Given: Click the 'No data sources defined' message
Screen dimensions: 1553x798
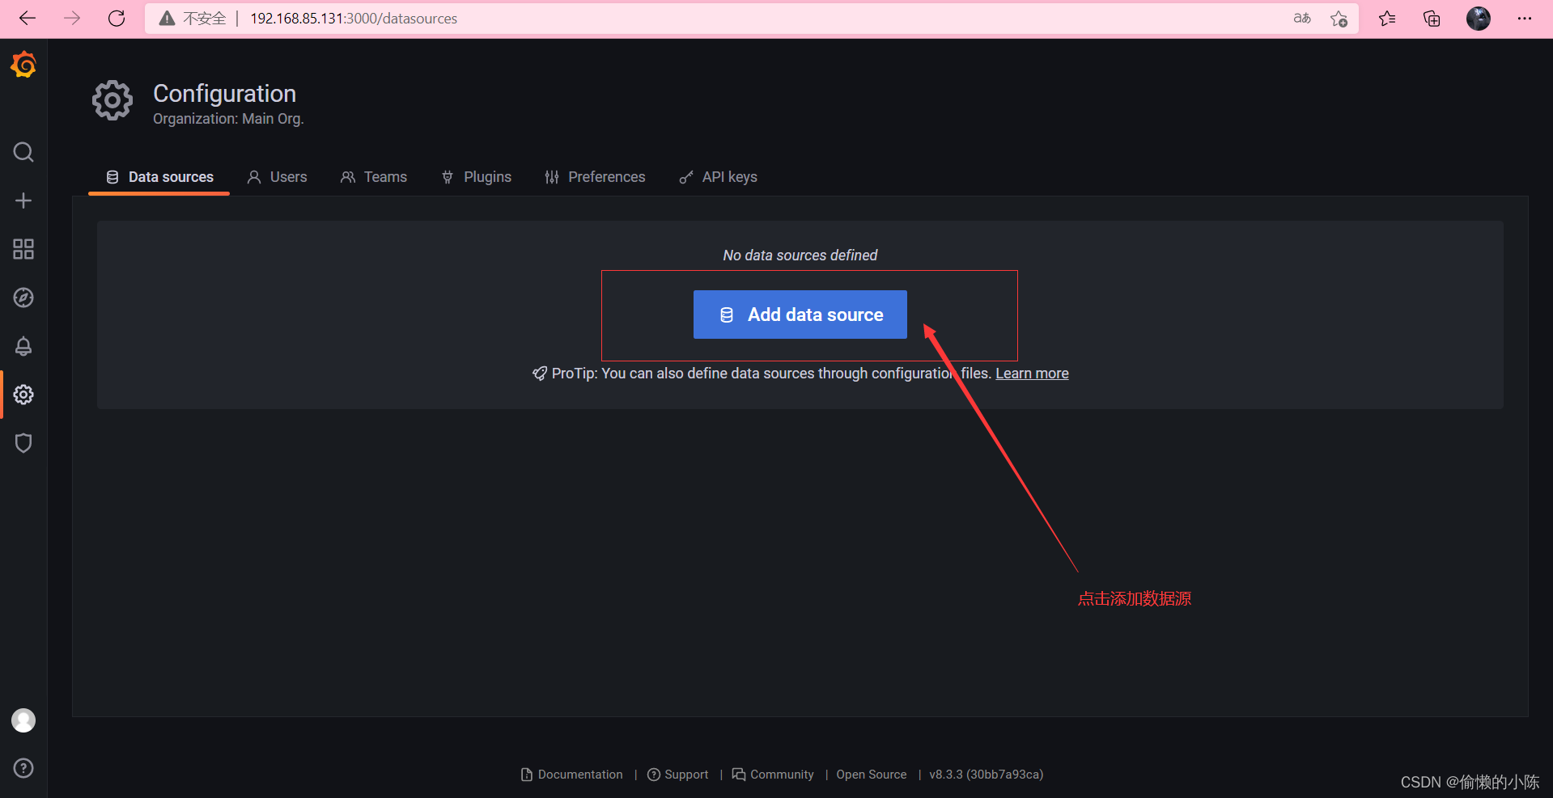Looking at the screenshot, I should tap(800, 255).
